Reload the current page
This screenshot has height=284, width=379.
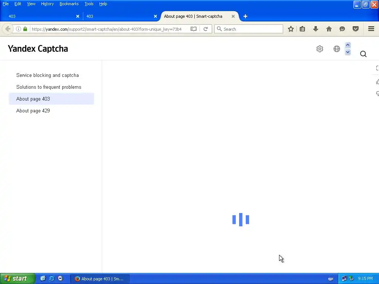point(206,29)
